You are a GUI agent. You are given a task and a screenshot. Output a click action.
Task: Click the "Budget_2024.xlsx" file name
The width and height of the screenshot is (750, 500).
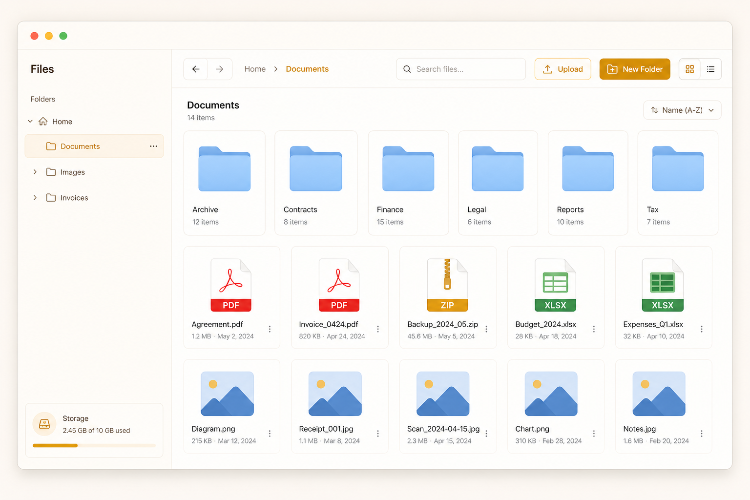pyautogui.click(x=546, y=324)
